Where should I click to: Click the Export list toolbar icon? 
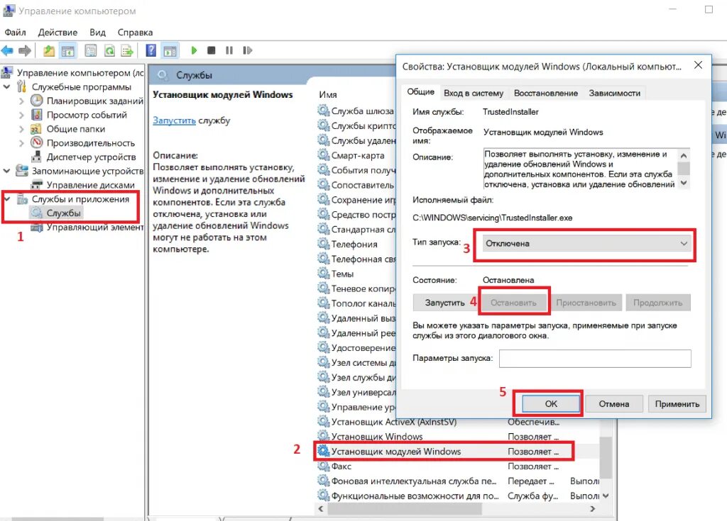(x=127, y=50)
